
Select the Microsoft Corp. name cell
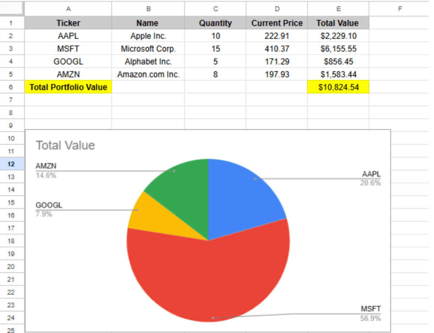pos(148,49)
